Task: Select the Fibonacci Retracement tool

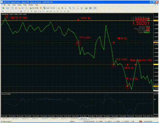Action: pyautogui.click(x=24, y=11)
